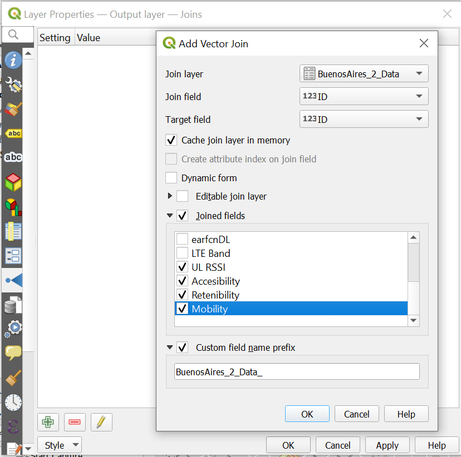This screenshot has width=461, height=457.
Task: Open the Join layer dropdown
Action: (x=364, y=74)
